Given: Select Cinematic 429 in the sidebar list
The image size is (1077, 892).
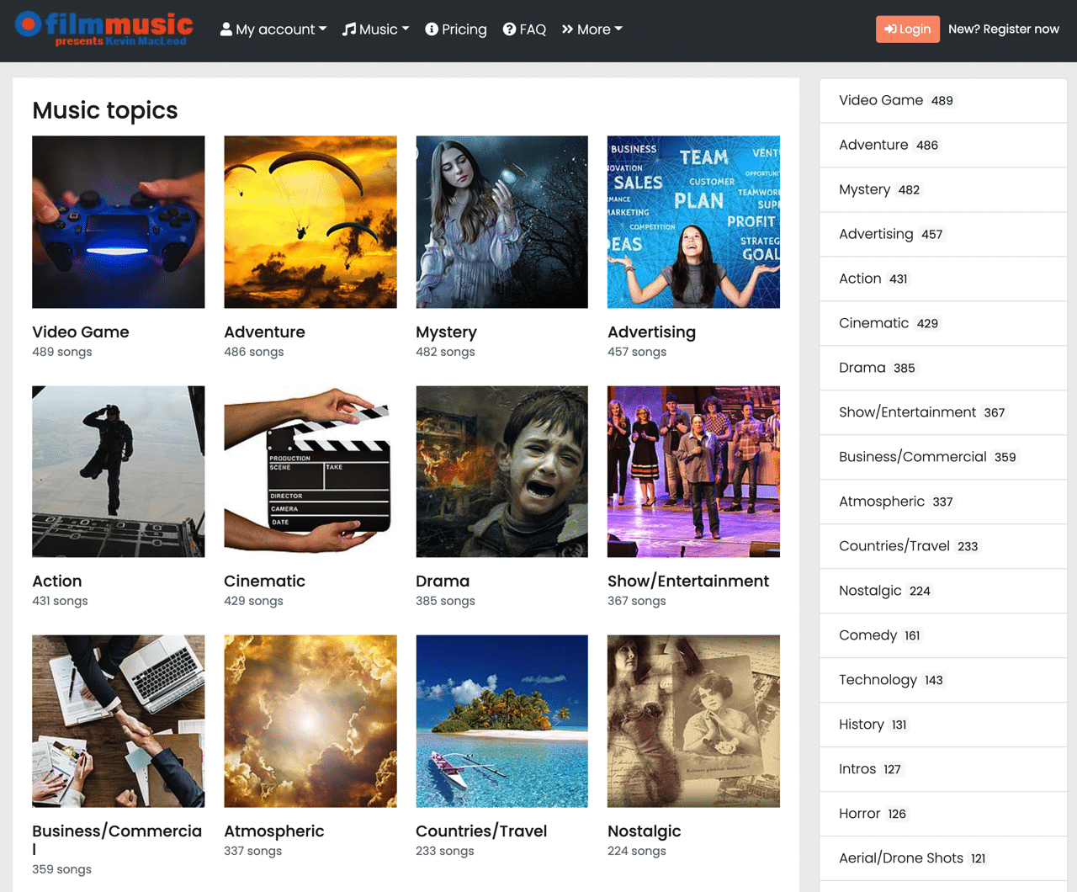Looking at the screenshot, I should (943, 323).
